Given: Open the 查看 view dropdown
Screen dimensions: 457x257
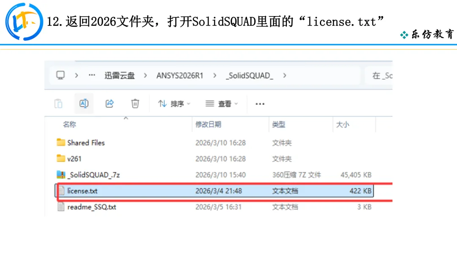Looking at the screenshot, I should pos(221,104).
